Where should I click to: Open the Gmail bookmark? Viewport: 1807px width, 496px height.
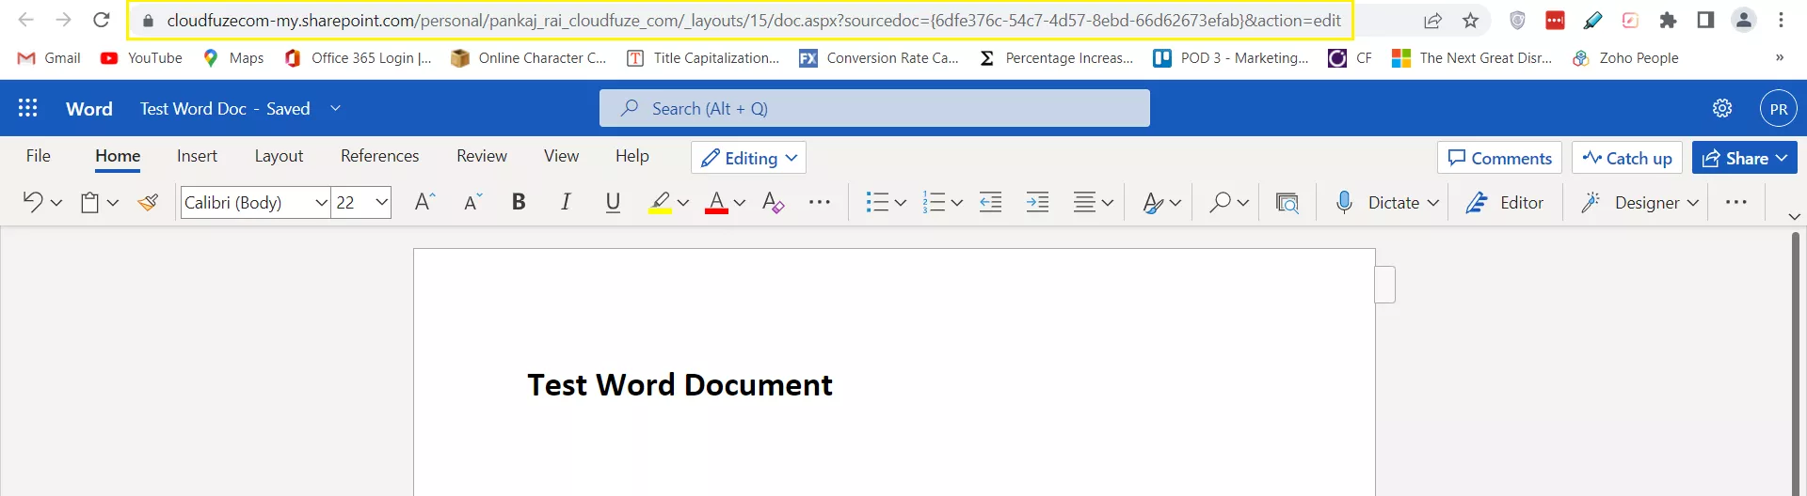click(x=50, y=58)
